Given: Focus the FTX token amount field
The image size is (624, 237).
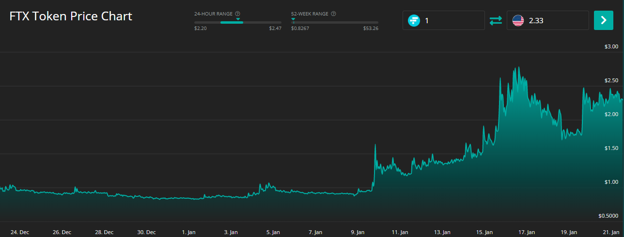Looking at the screenshot, I should pos(451,20).
